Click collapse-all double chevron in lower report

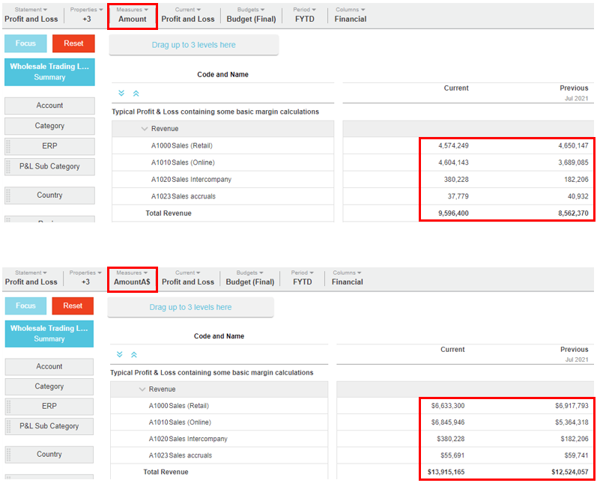pyautogui.click(x=134, y=355)
